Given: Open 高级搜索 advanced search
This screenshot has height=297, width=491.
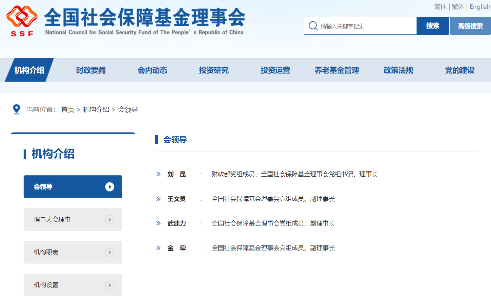Looking at the screenshot, I should (470, 25).
